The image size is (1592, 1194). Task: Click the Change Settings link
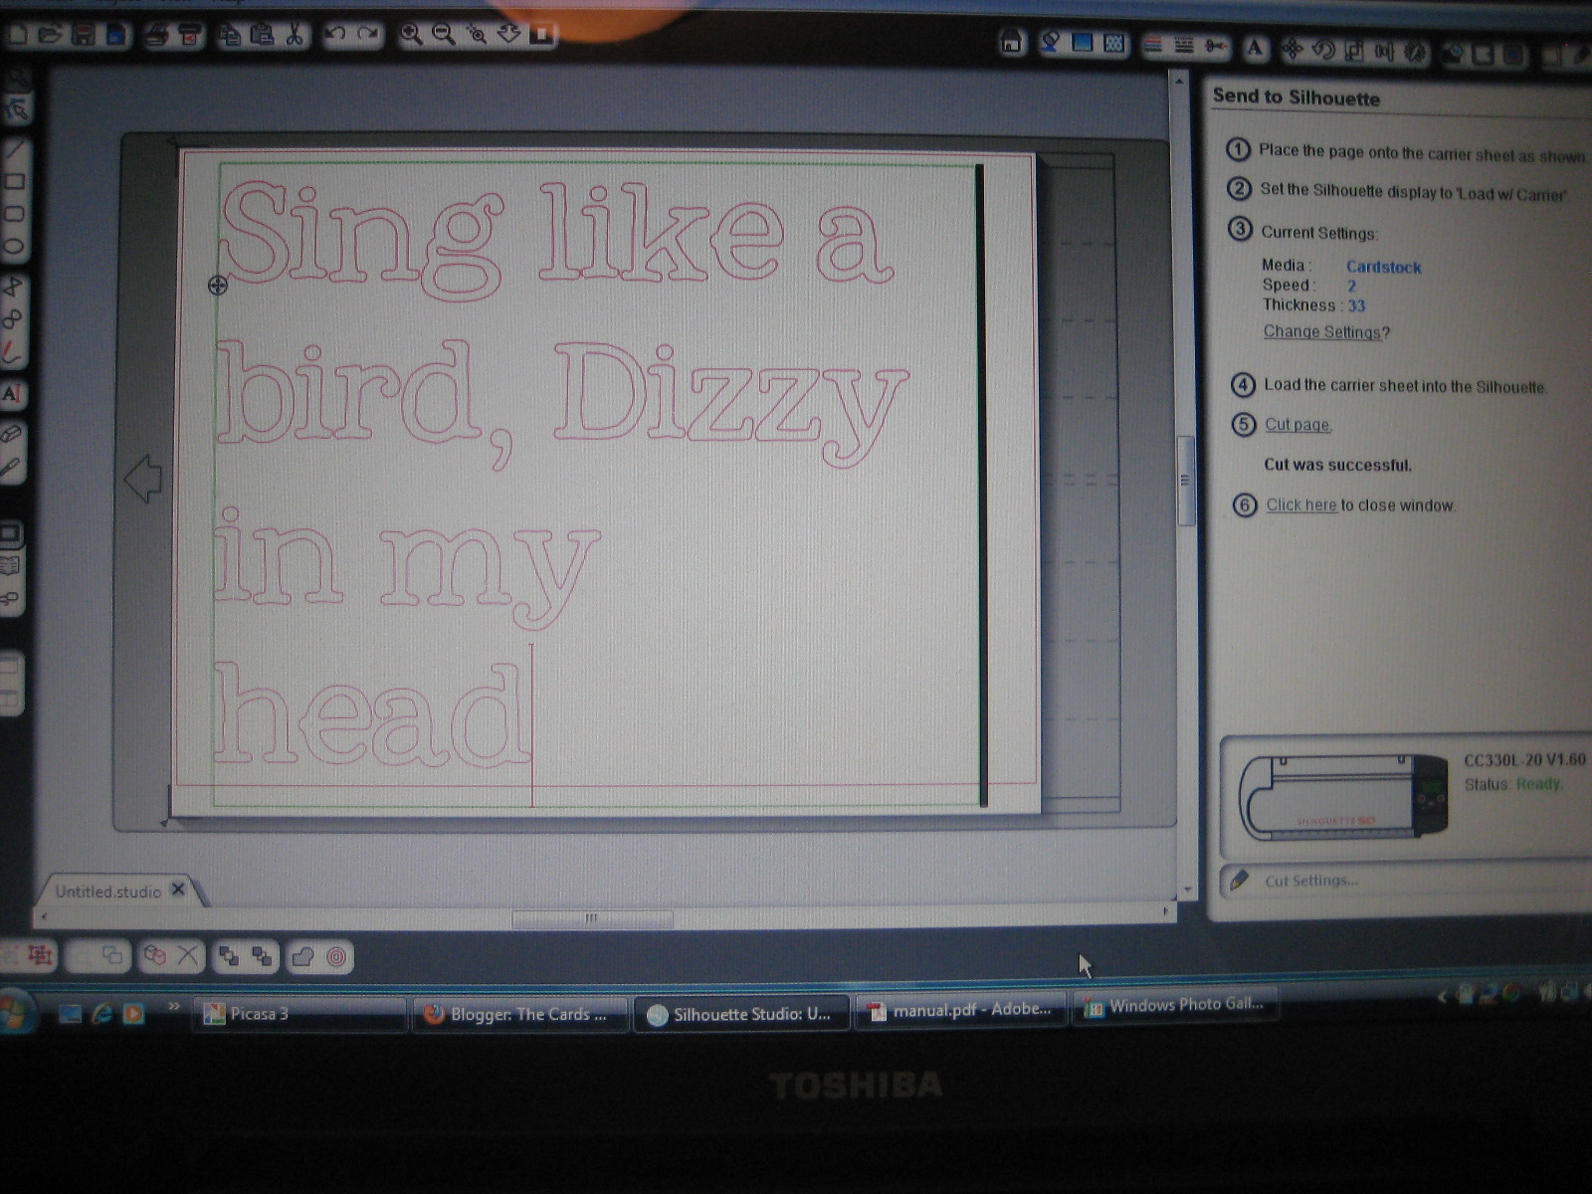1321,331
